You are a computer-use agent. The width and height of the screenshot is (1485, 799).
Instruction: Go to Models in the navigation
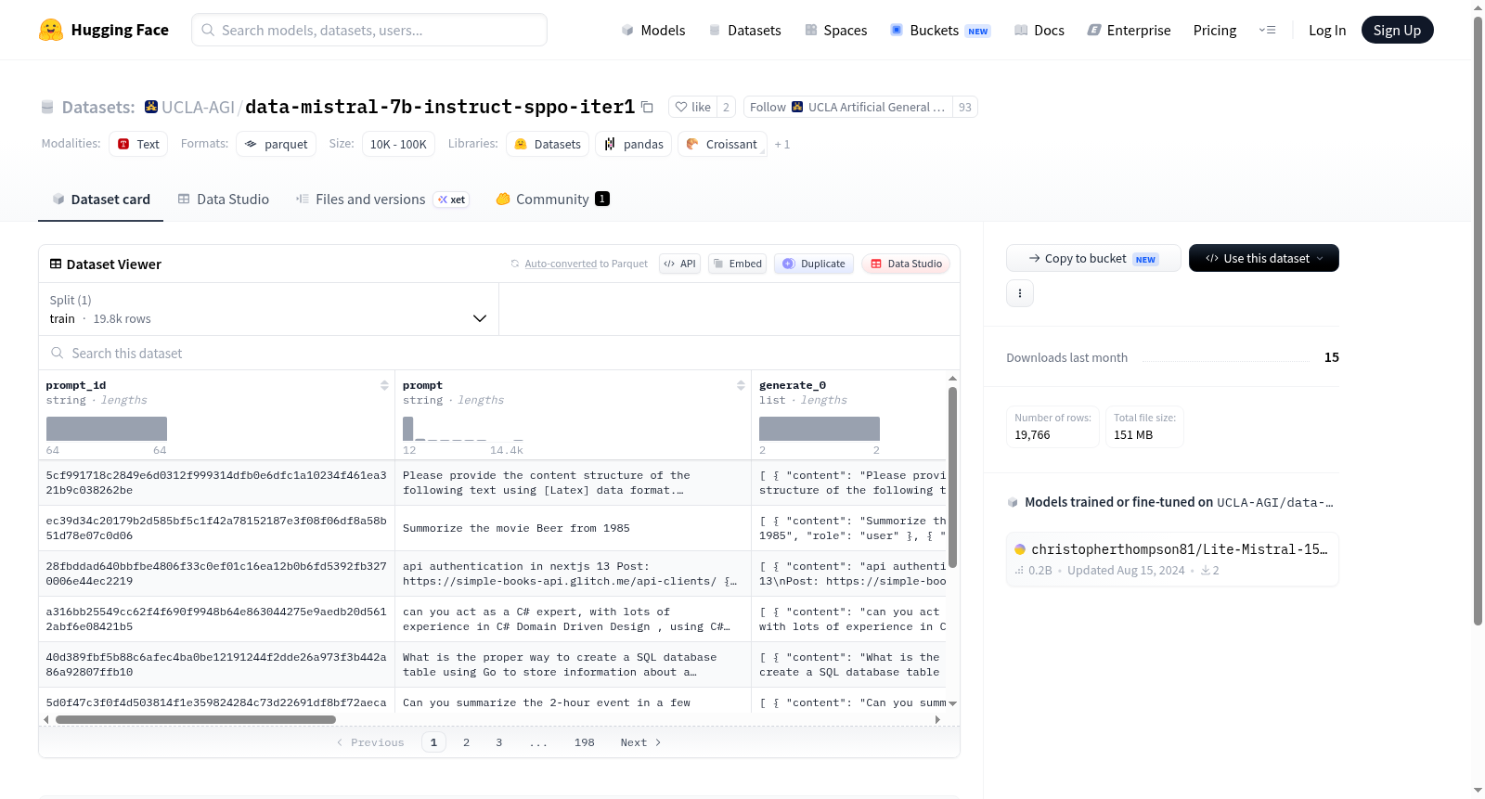652,30
